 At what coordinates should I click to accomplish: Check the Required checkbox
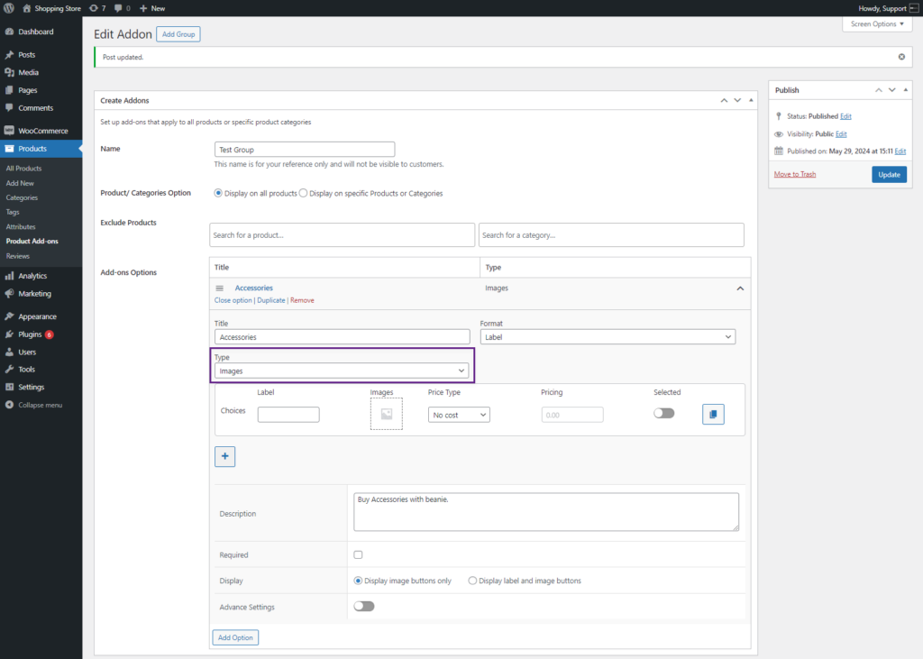point(358,554)
